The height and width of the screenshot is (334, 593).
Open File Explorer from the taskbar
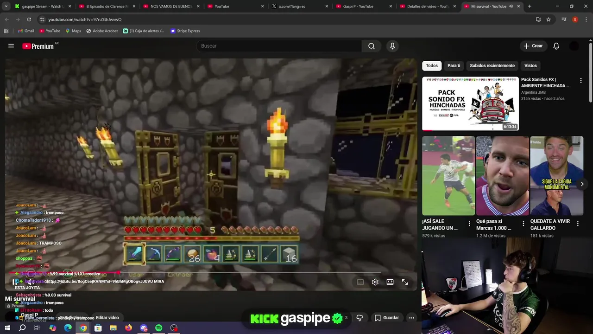point(113,328)
